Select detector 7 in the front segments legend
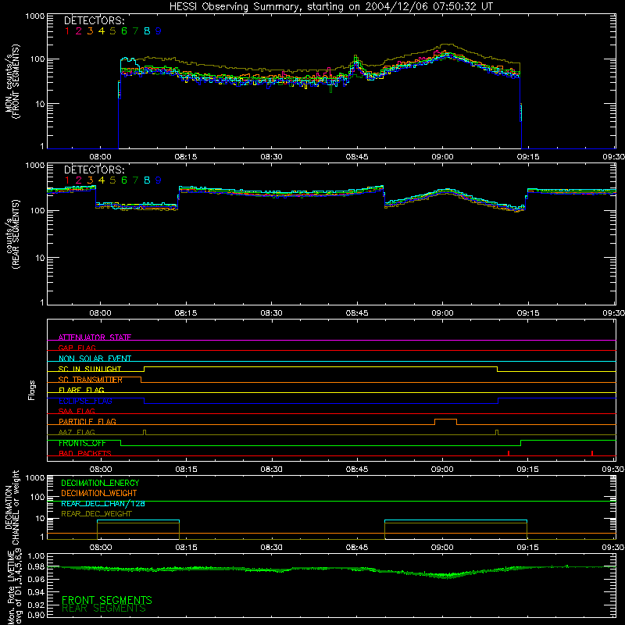 (x=135, y=31)
